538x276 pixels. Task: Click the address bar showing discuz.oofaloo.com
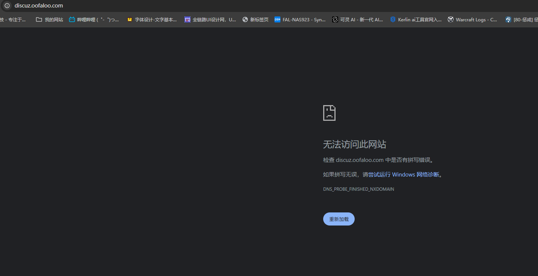pyautogui.click(x=39, y=6)
